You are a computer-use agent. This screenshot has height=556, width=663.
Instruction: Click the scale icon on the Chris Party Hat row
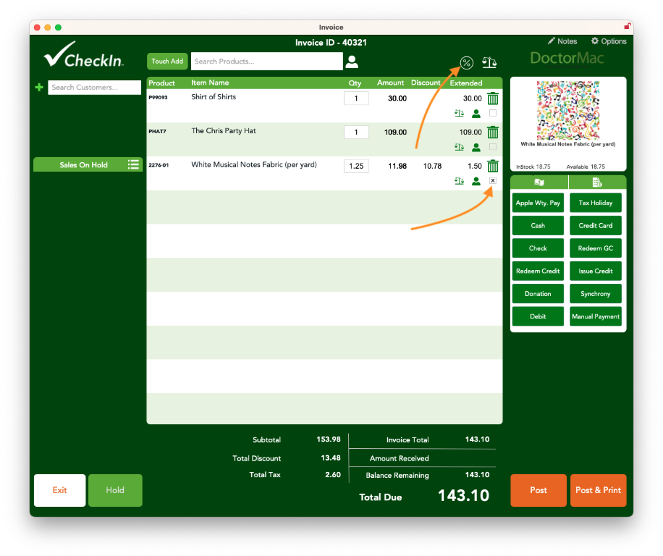tap(459, 147)
